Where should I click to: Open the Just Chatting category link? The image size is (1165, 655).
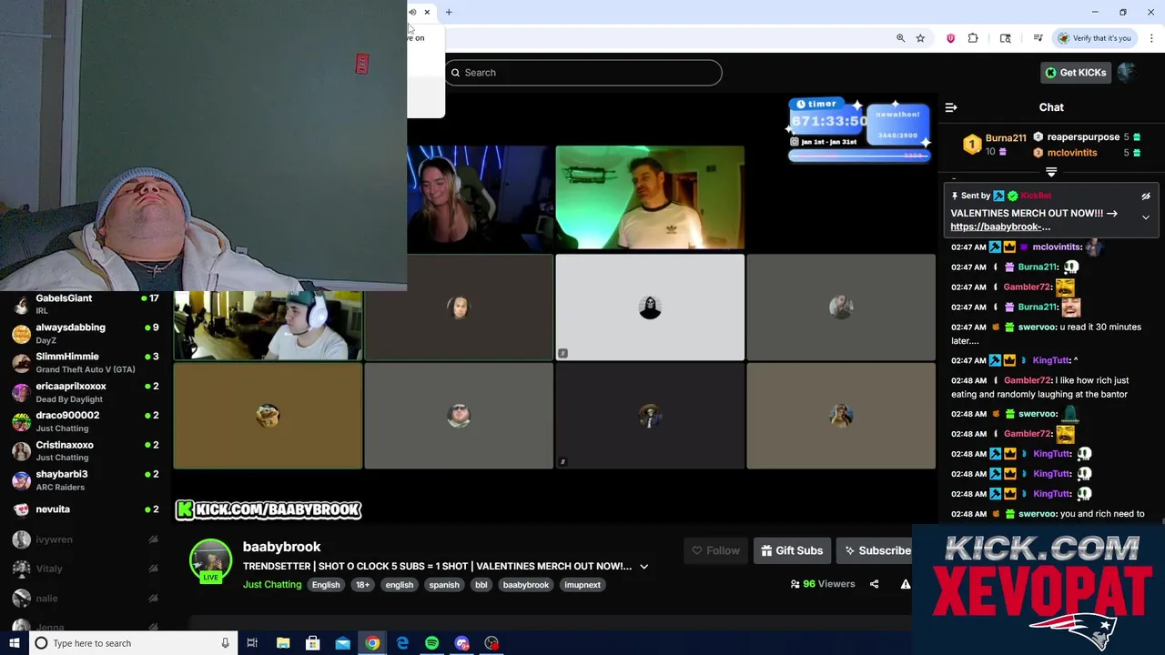(x=272, y=585)
